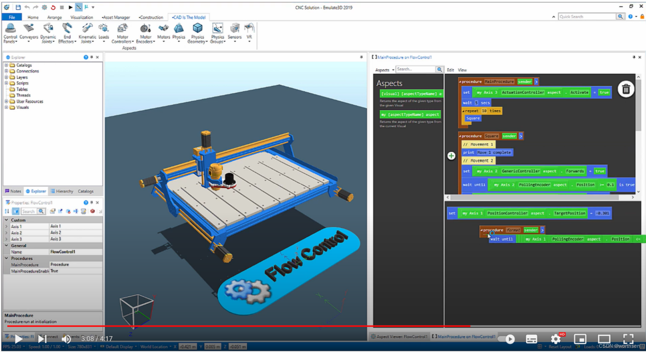
Task: Click the Quick Search input field
Action: pos(587,17)
